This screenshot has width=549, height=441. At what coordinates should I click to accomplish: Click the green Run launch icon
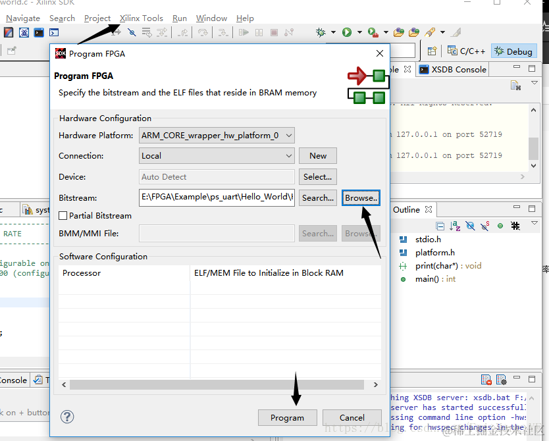[x=347, y=32]
